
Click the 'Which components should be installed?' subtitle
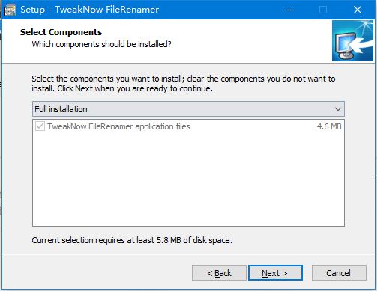101,44
